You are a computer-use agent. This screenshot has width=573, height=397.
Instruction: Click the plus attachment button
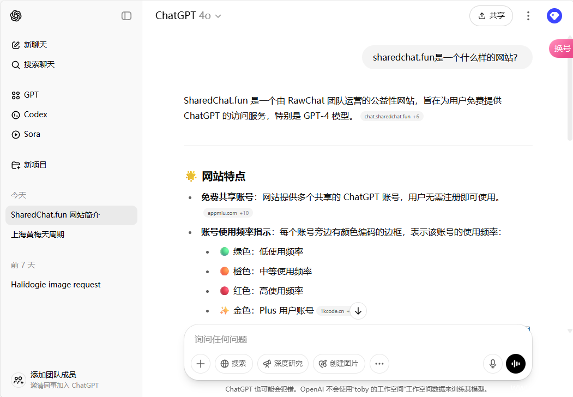pyautogui.click(x=200, y=364)
